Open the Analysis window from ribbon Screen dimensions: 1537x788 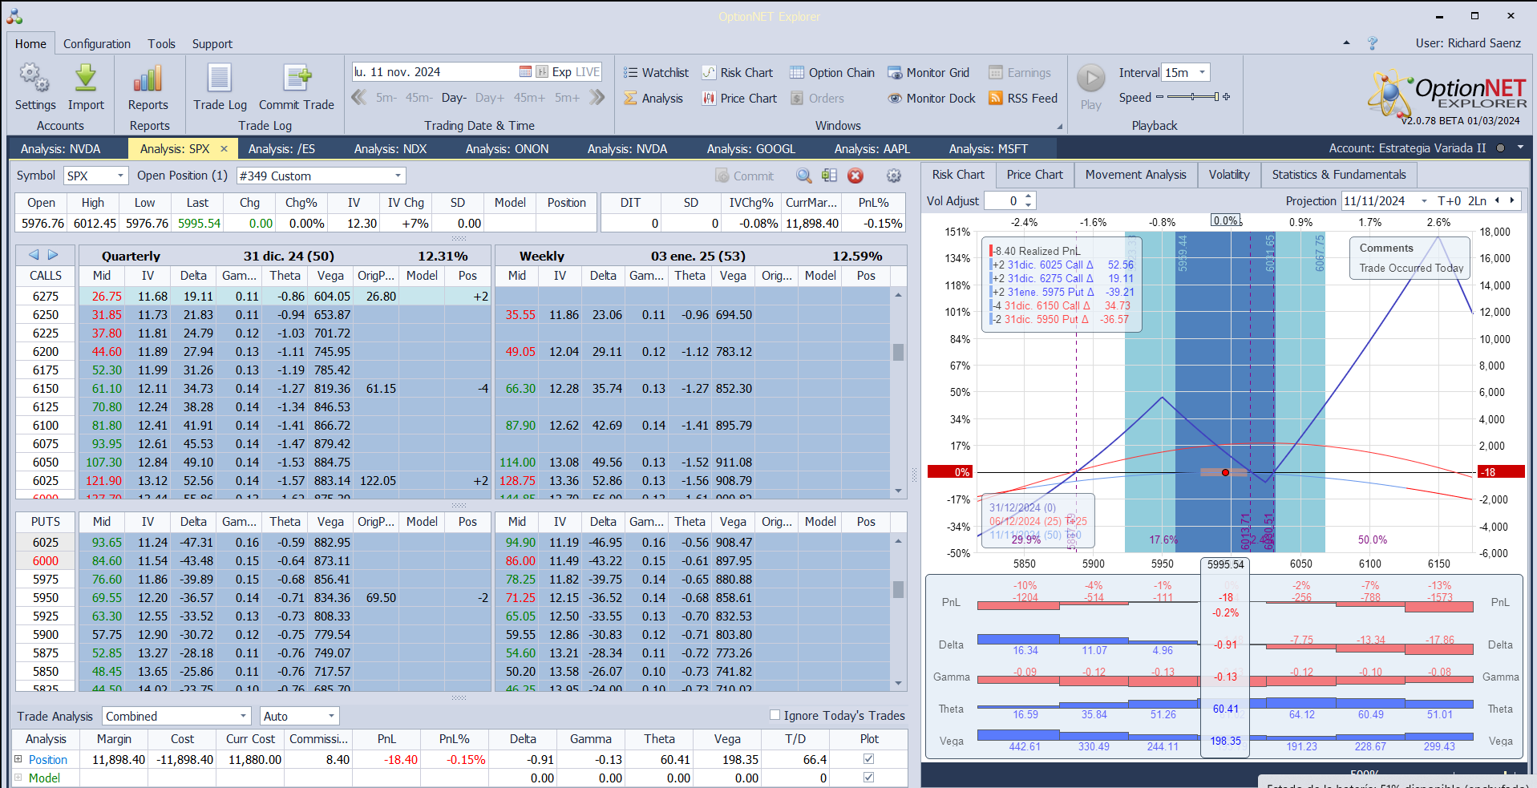tap(653, 98)
